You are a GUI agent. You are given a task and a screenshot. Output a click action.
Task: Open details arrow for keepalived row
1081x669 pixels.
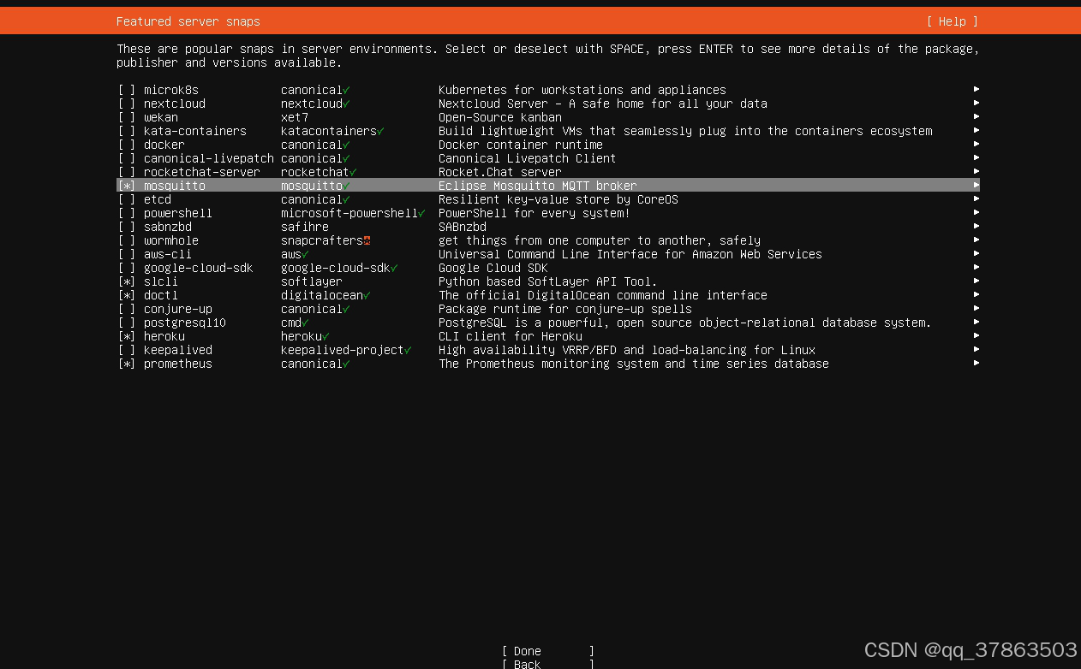(x=976, y=349)
